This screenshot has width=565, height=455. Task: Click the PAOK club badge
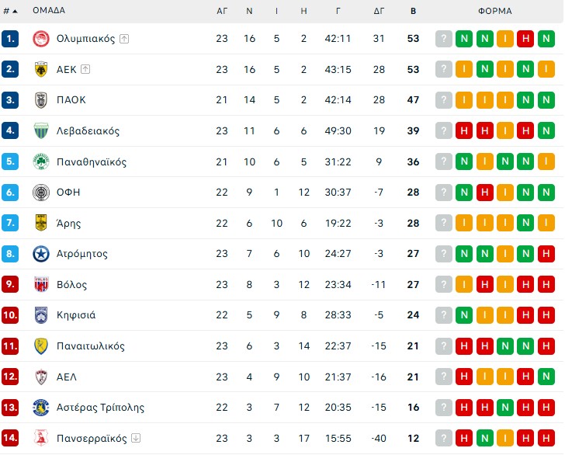41,100
